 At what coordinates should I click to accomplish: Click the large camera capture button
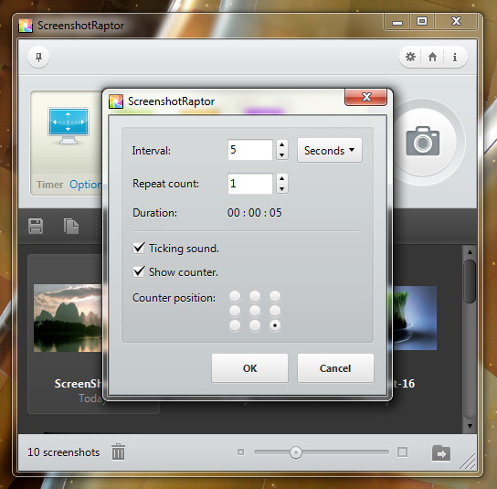[x=423, y=142]
